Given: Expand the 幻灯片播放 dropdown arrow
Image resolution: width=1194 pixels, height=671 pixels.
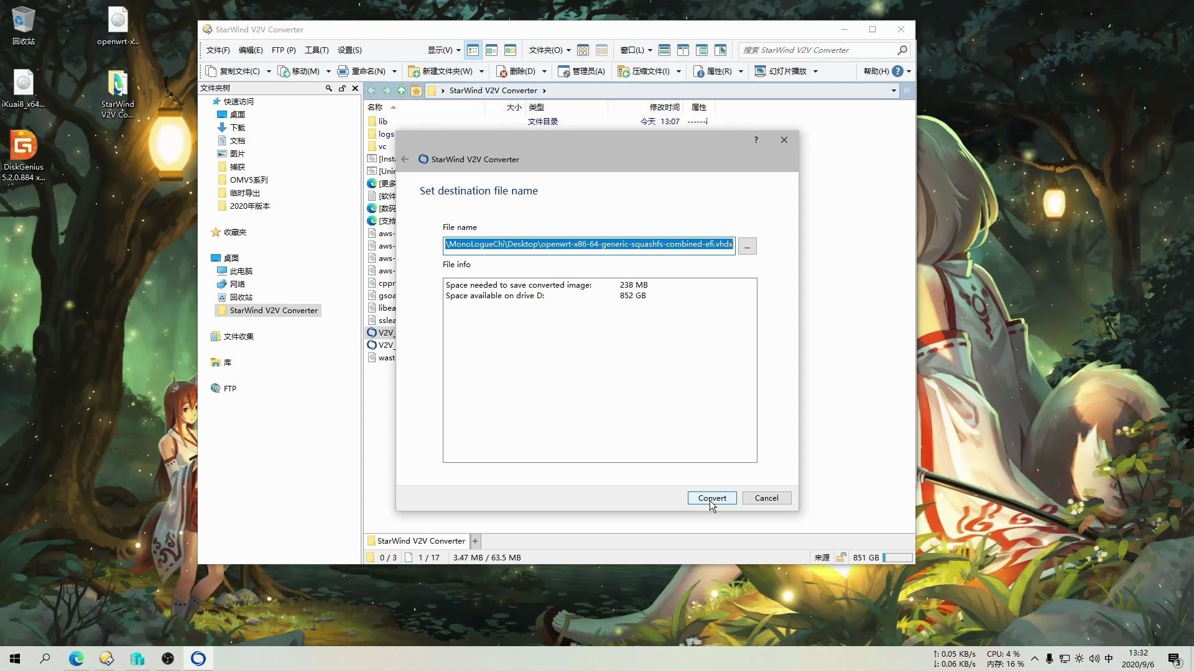Looking at the screenshot, I should pos(815,71).
